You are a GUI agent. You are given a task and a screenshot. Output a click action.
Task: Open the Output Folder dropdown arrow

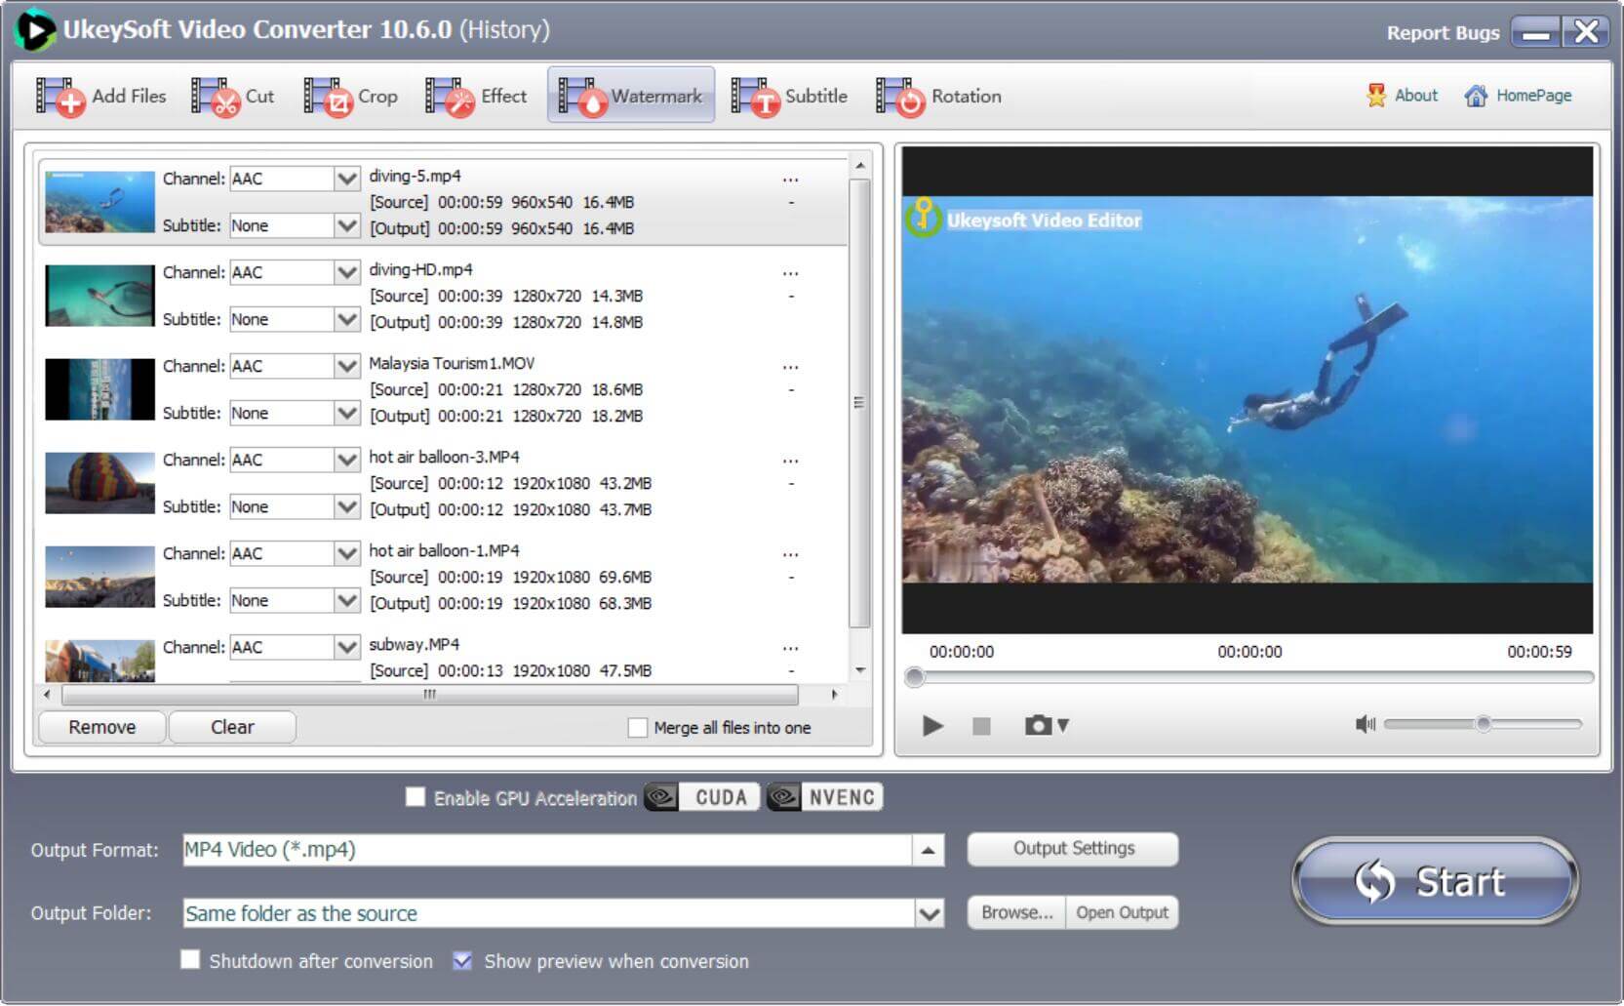929,914
